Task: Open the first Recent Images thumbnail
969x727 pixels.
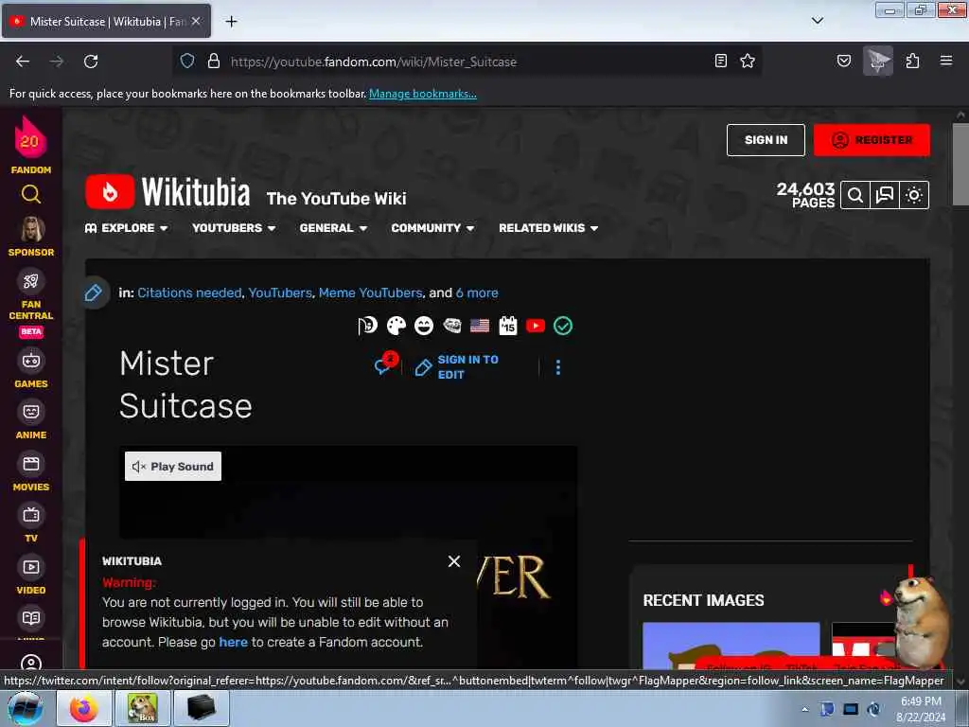Action: pyautogui.click(x=731, y=646)
